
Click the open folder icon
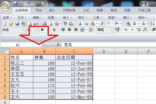click(11, 24)
